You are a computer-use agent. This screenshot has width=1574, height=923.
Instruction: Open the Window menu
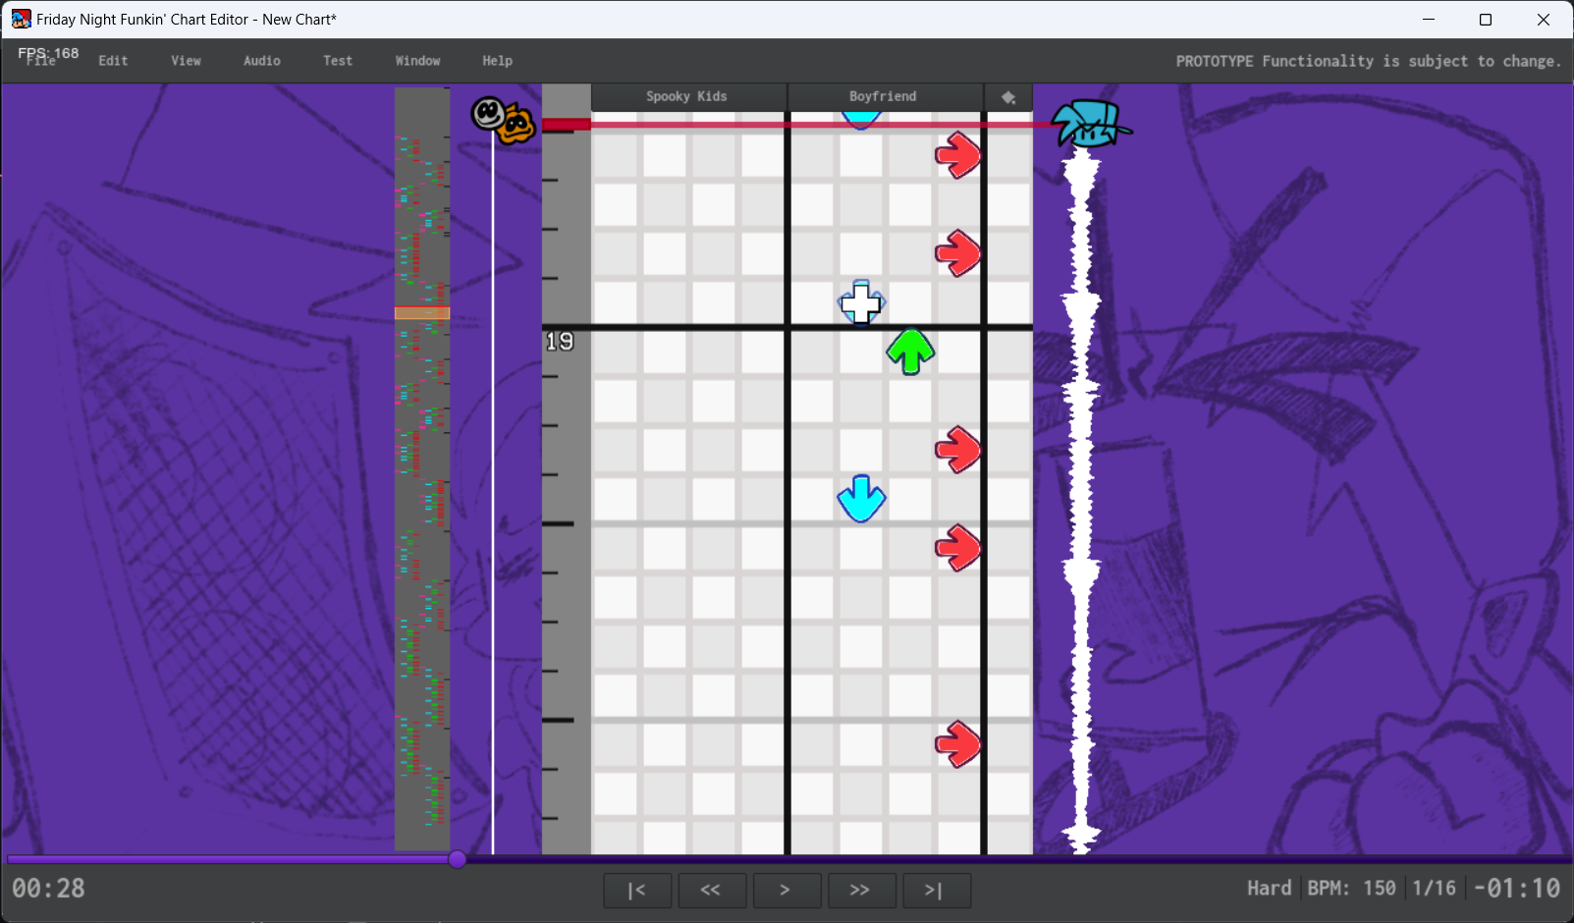tap(417, 61)
